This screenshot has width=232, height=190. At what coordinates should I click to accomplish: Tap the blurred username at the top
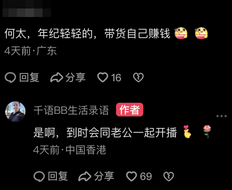(27, 9)
